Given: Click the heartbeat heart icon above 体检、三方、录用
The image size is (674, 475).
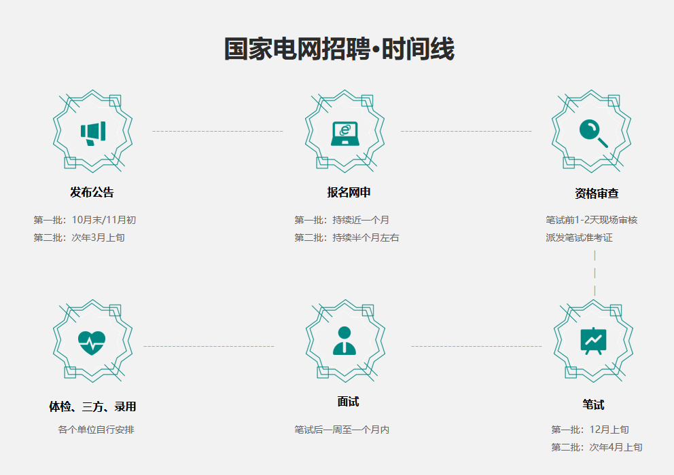Looking at the screenshot, I should point(92,343).
